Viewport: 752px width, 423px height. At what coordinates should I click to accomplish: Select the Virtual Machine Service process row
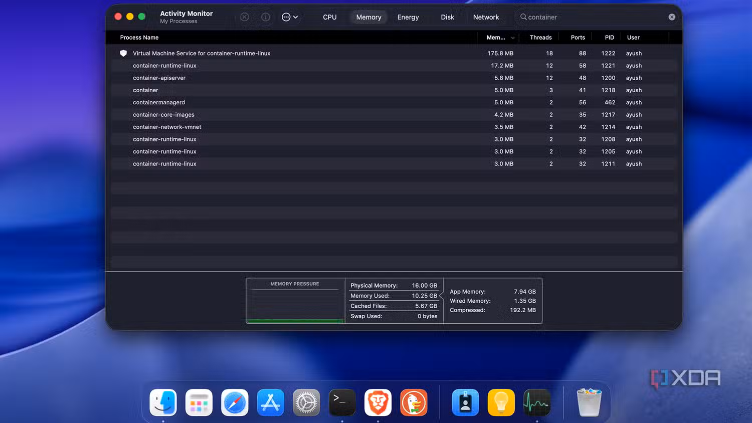394,53
